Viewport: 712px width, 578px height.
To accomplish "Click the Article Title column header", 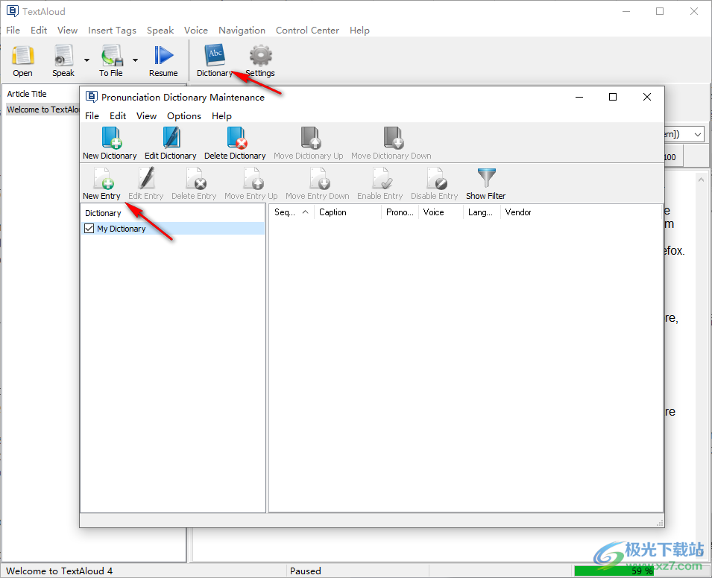I will click(27, 94).
